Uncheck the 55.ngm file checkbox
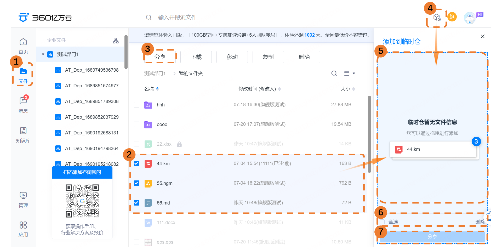Image resolution: width=502 pixels, height=250 pixels. 136,183
